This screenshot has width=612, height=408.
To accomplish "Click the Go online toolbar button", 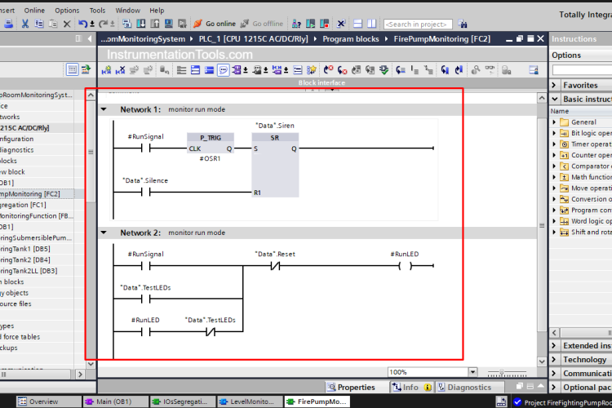I will [215, 24].
